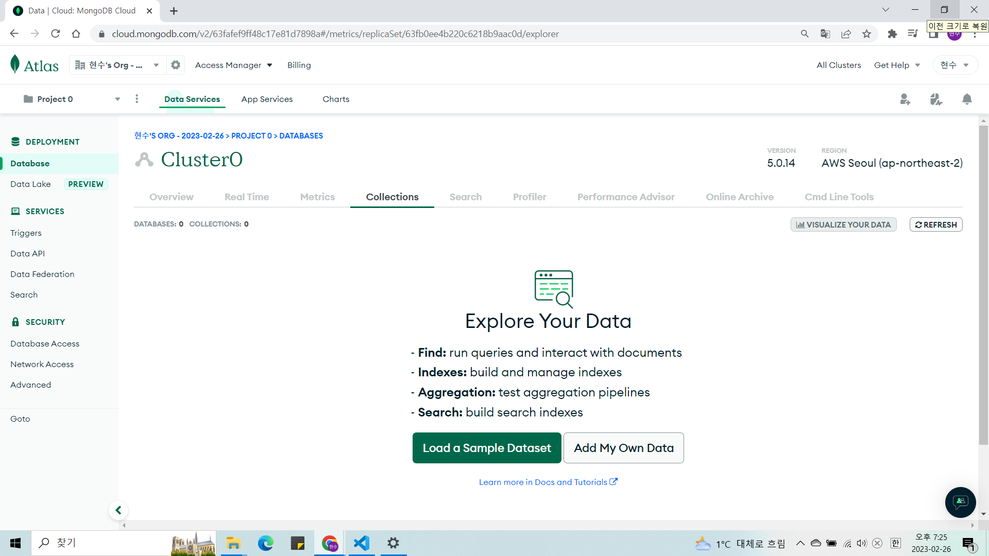
Task: Open the user account menu
Action: (954, 65)
